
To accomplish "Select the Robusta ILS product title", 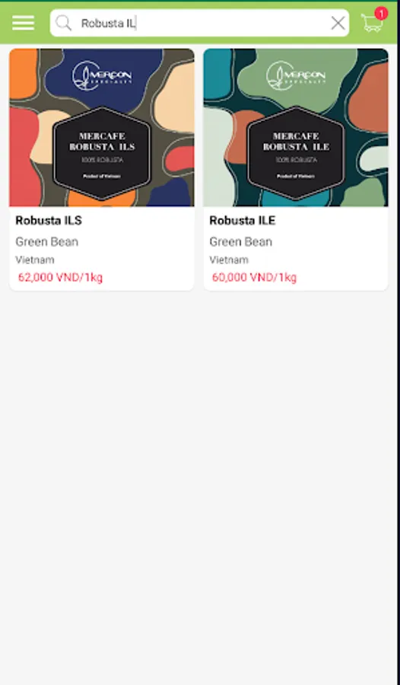I will tap(49, 221).
